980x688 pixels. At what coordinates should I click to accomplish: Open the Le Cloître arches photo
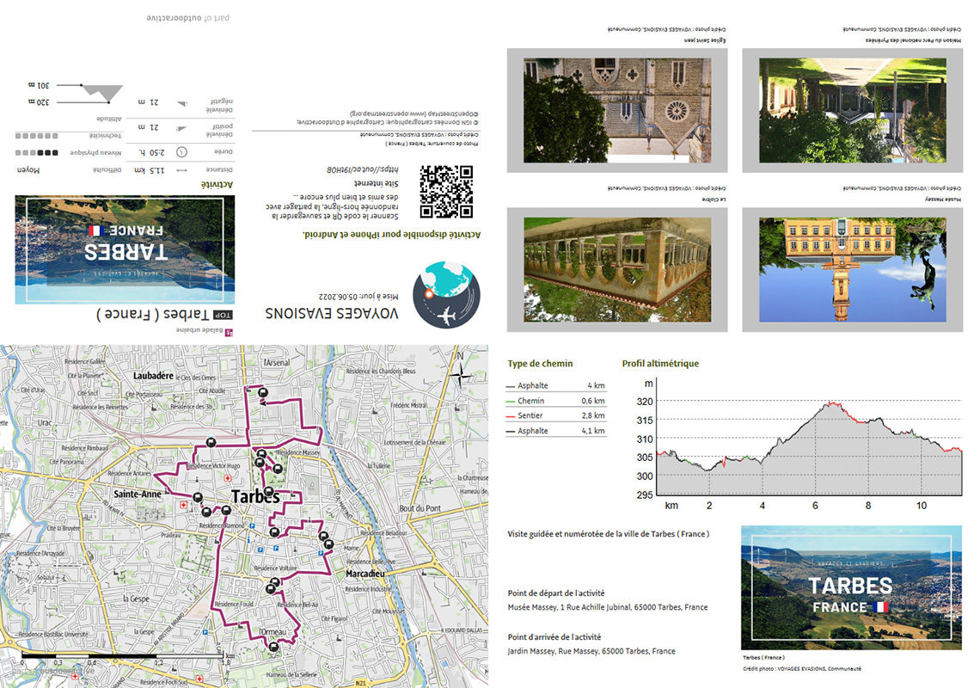617,269
